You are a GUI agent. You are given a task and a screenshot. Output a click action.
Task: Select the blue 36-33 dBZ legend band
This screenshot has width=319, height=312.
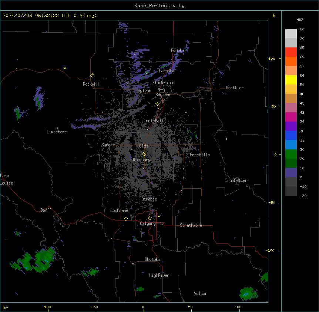point(291,136)
